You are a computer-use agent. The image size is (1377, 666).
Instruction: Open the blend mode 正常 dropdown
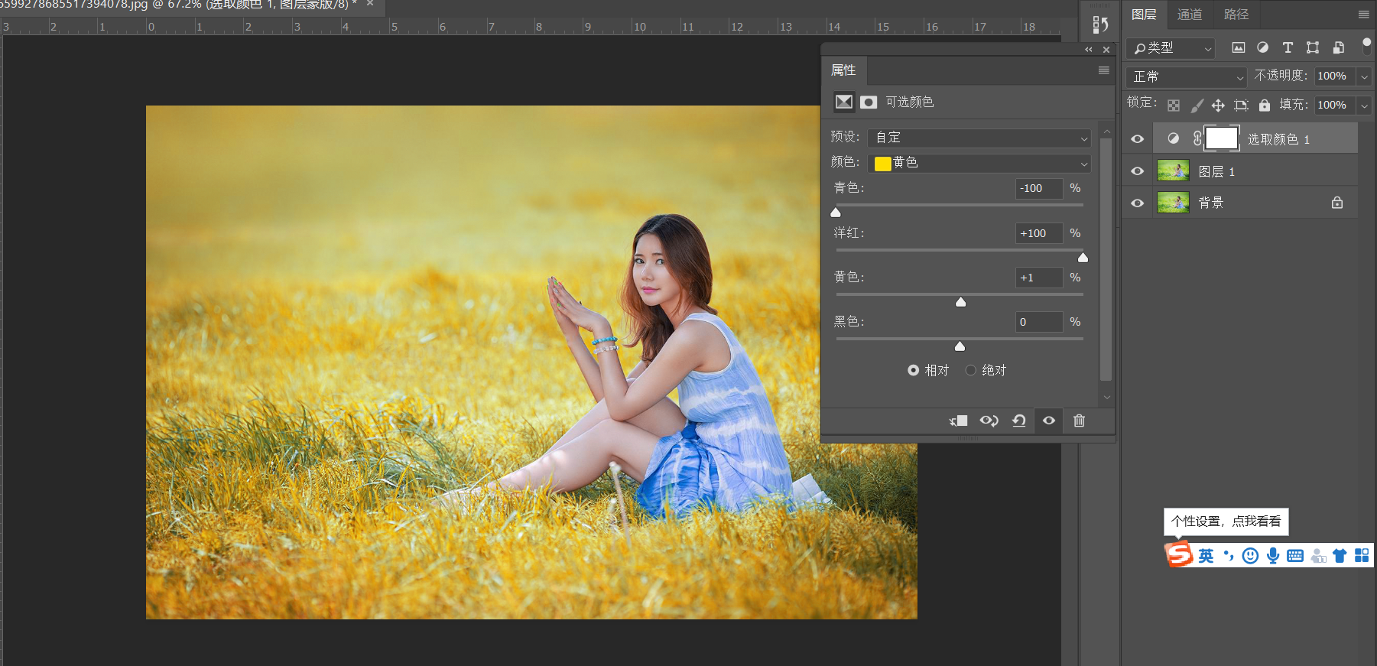pyautogui.click(x=1187, y=76)
